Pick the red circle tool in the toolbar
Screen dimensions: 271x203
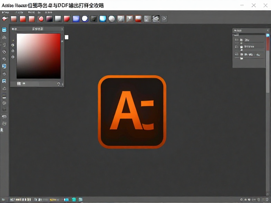(41, 19)
